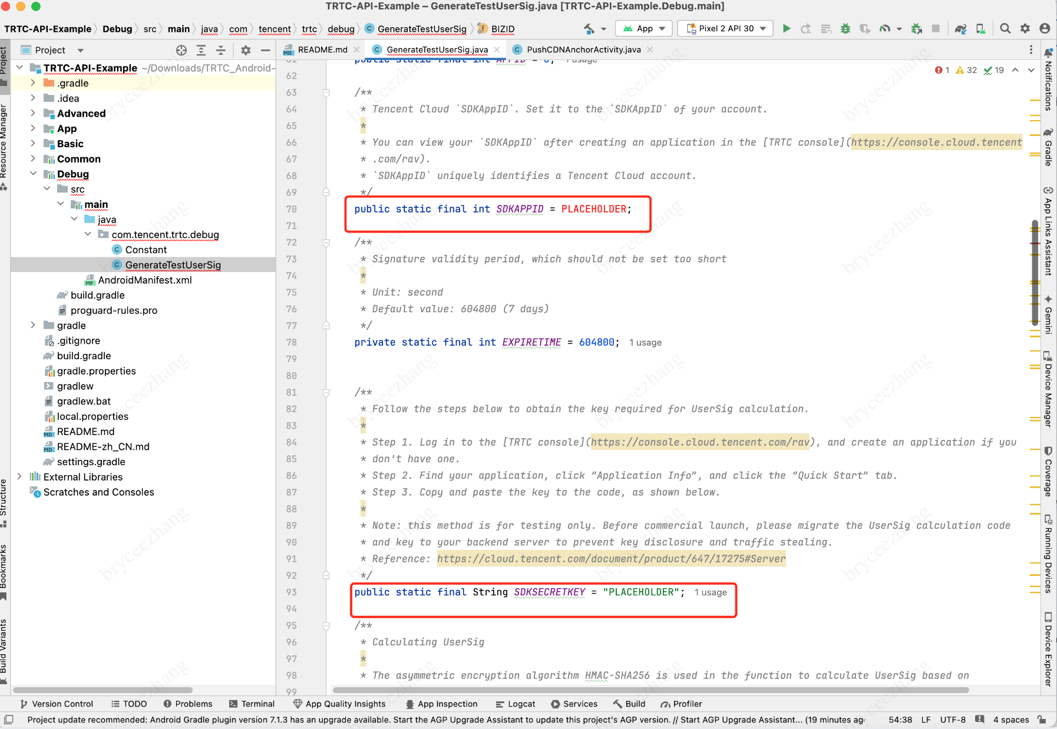Switch to PushCDNAnchorActivity.java tab
The image size is (1057, 729).
pos(583,49)
